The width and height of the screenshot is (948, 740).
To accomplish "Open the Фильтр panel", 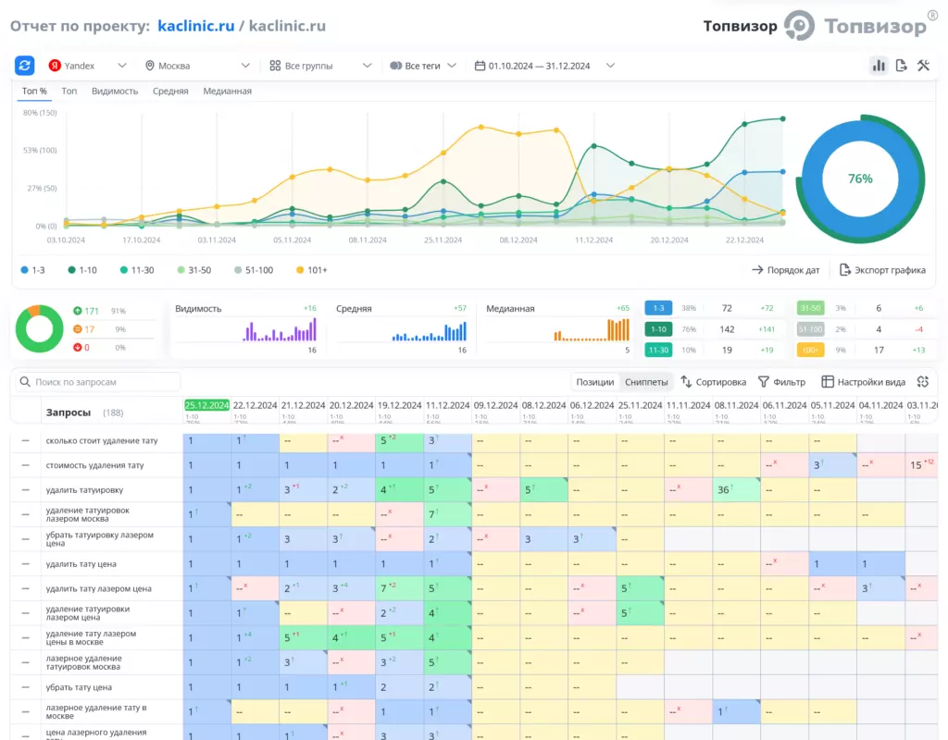I will coord(781,382).
